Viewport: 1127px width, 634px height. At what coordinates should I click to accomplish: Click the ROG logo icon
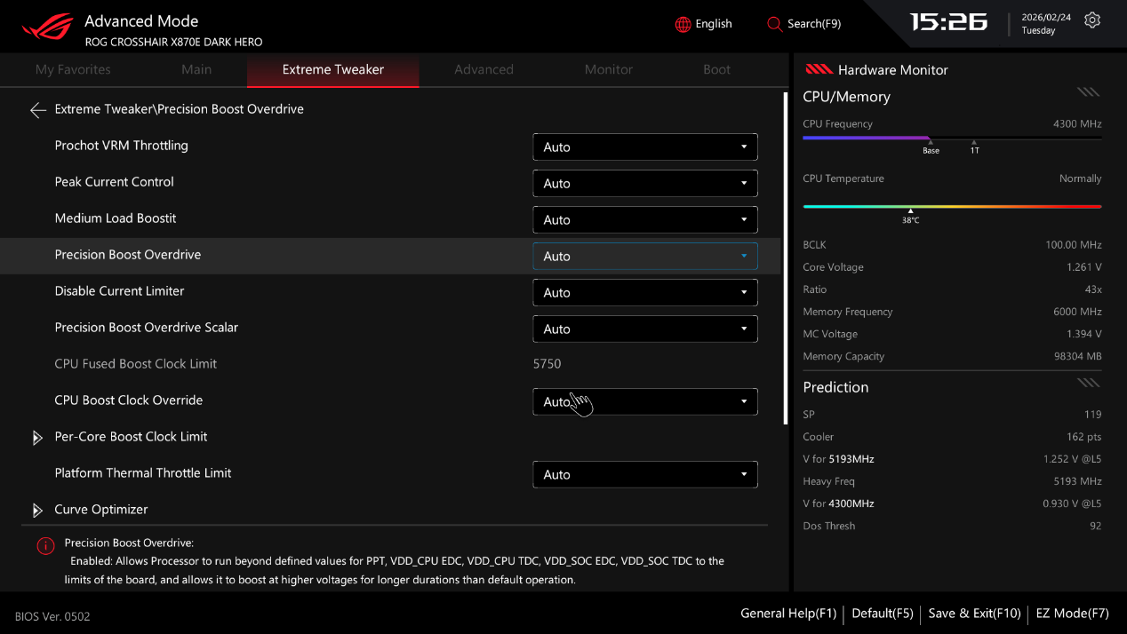(48, 28)
